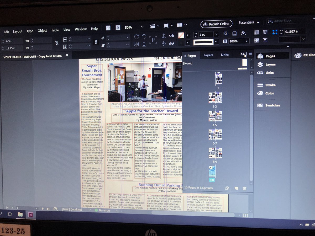
Task: Open the Table menu
Action: pos(55,30)
